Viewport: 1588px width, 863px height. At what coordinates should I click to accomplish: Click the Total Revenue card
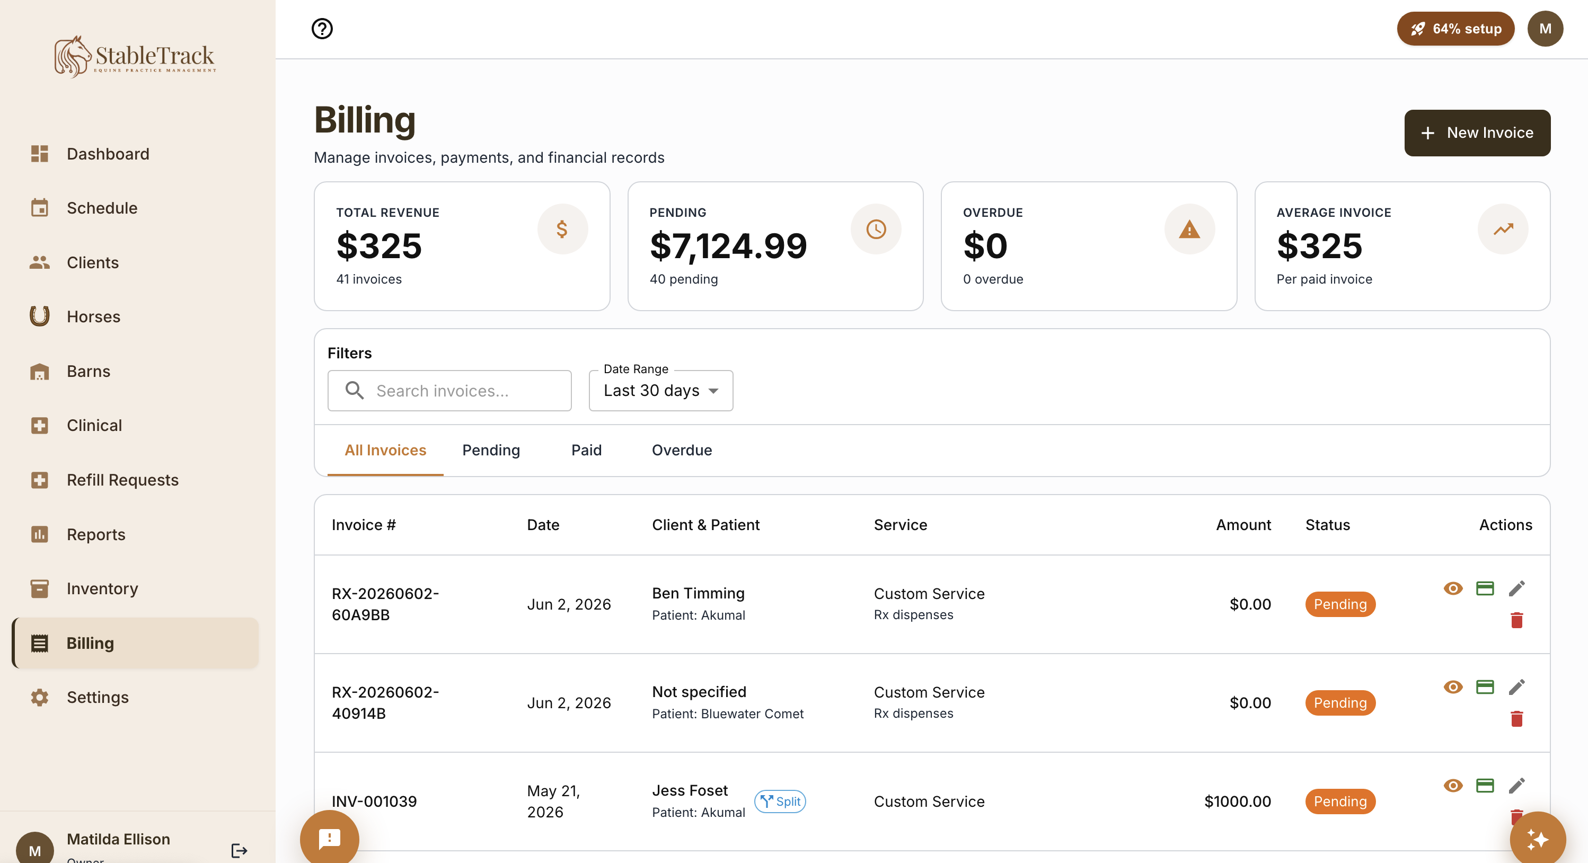click(462, 246)
